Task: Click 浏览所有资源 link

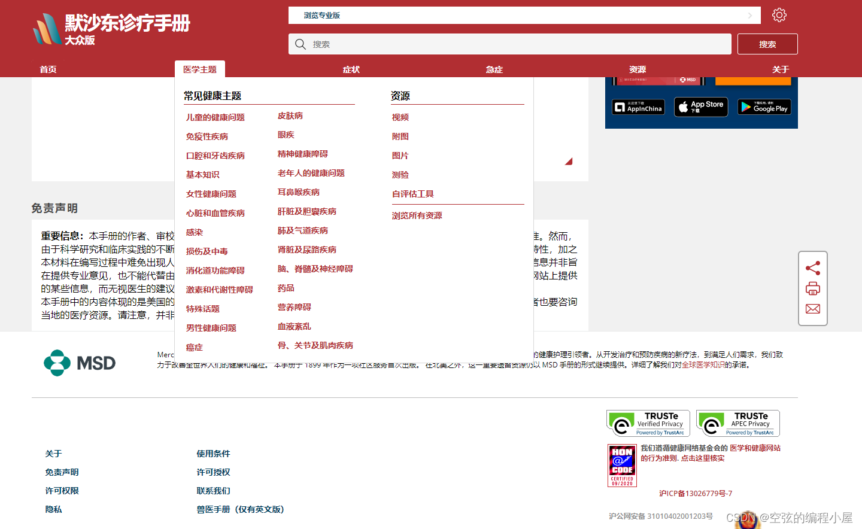Action: pos(417,215)
